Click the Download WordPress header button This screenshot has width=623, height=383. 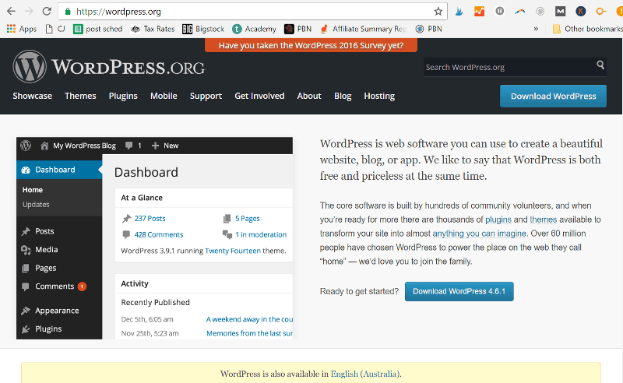(553, 96)
